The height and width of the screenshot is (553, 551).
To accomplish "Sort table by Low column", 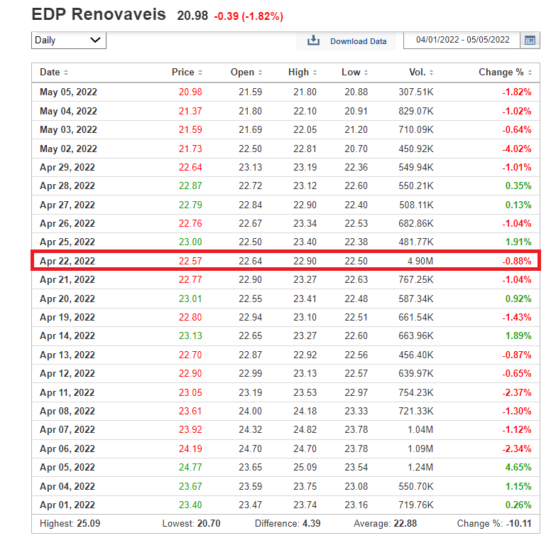I will [355, 73].
